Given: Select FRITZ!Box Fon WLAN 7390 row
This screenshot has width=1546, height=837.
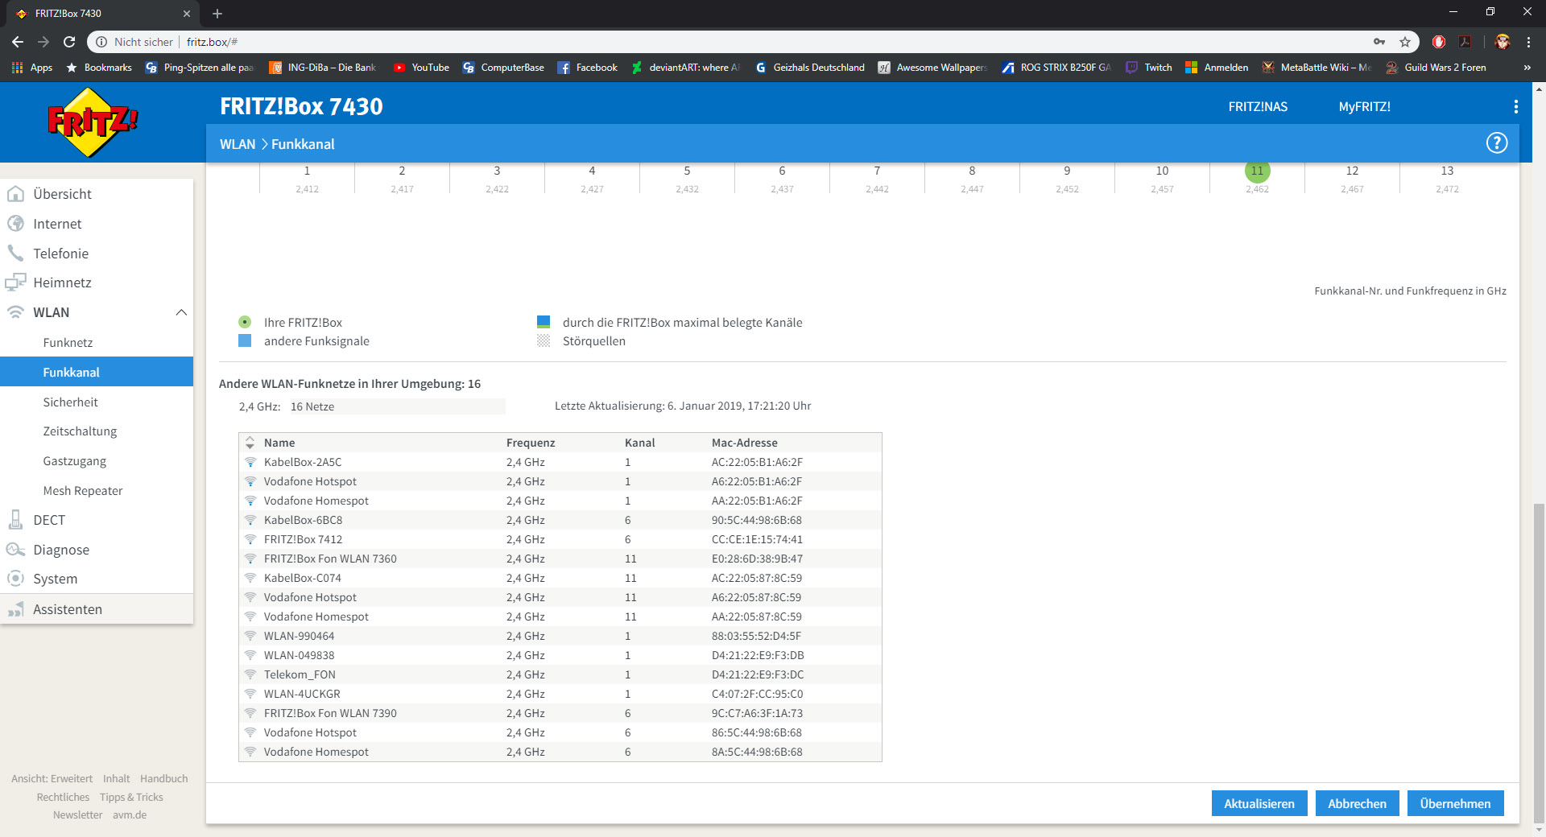Looking at the screenshot, I should (x=560, y=713).
